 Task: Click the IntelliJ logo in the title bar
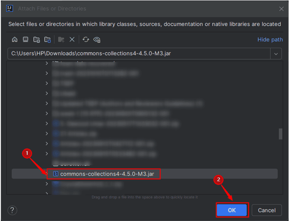(x=9, y=8)
